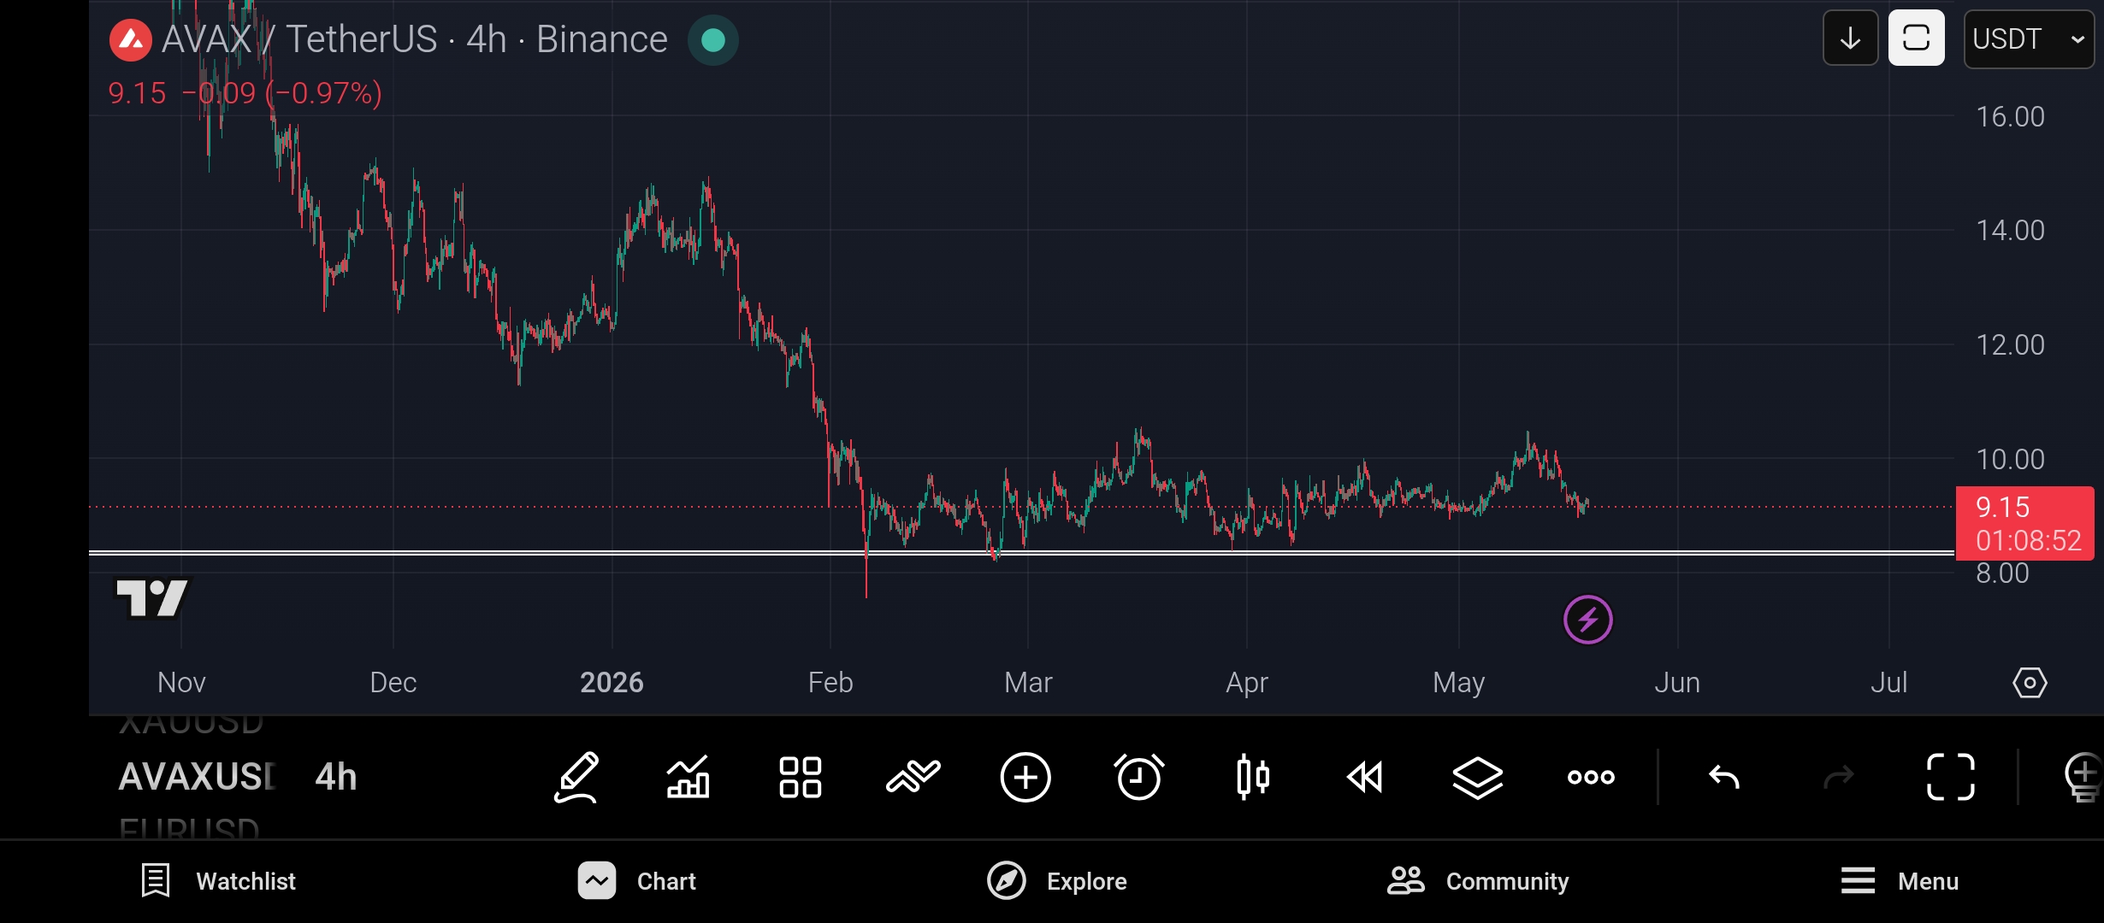
Task: Open the four-squares layout icon
Action: click(801, 777)
